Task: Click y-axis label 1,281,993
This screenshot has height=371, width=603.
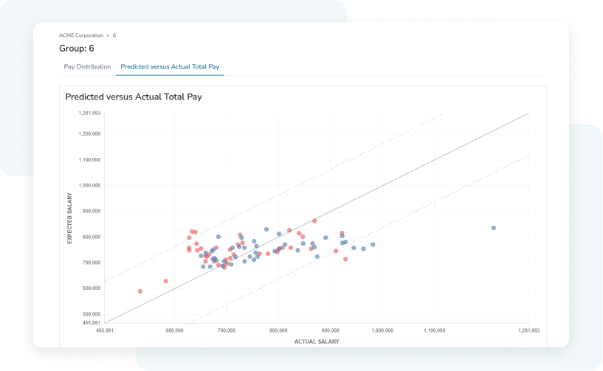Action: [89, 113]
